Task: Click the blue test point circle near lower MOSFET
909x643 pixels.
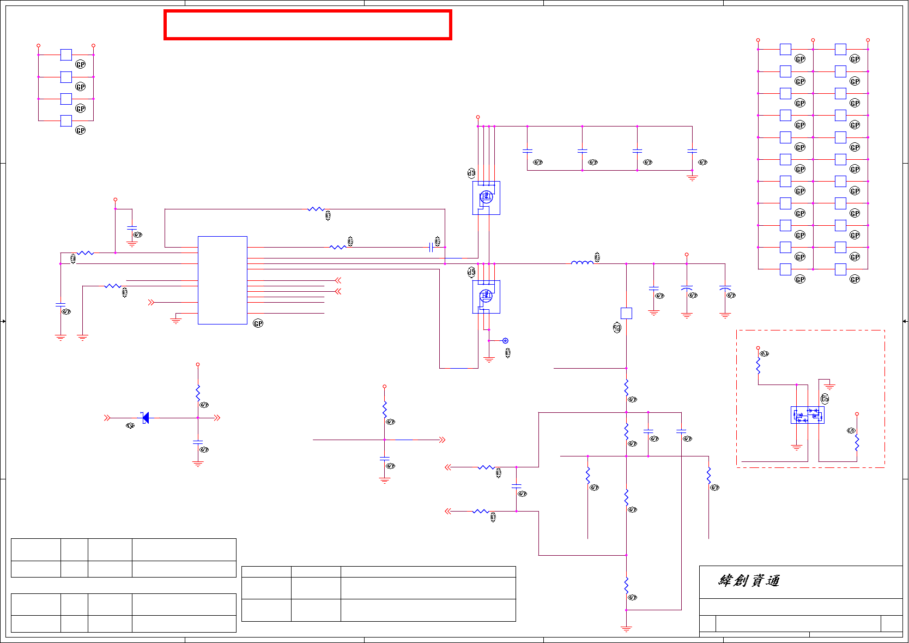Action: tap(505, 341)
